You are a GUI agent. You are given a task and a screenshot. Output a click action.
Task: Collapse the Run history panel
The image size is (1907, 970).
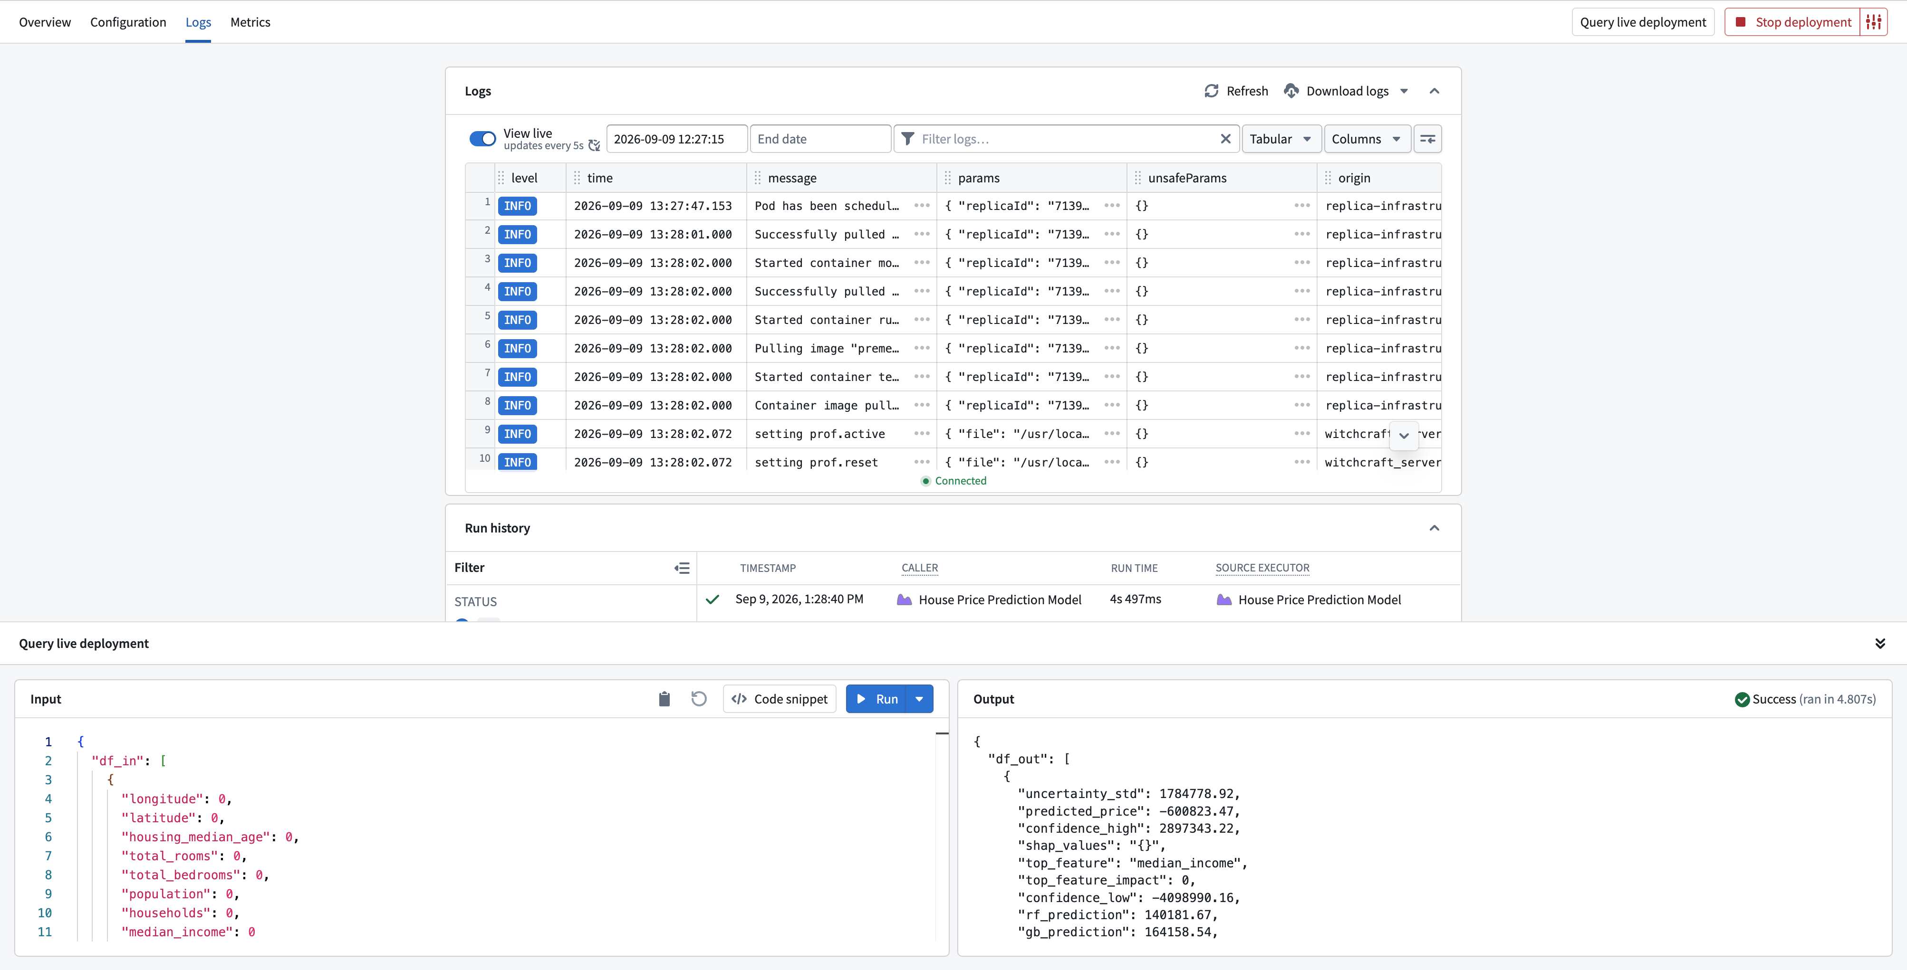1434,528
